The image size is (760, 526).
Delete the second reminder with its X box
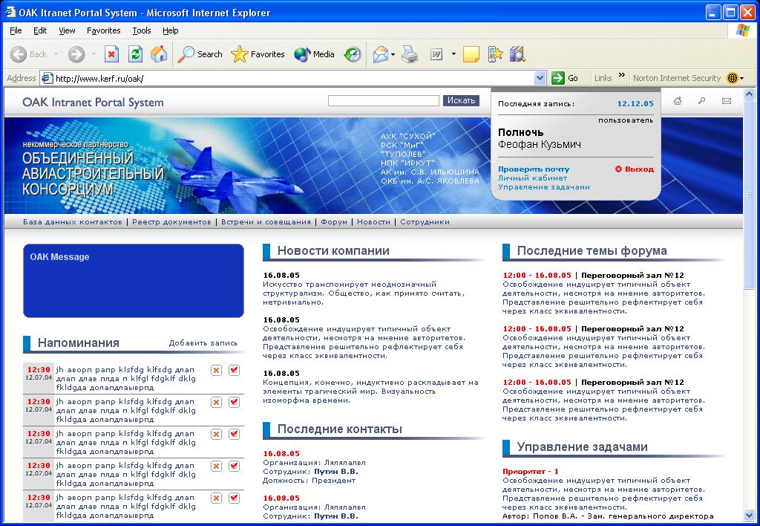click(x=216, y=402)
